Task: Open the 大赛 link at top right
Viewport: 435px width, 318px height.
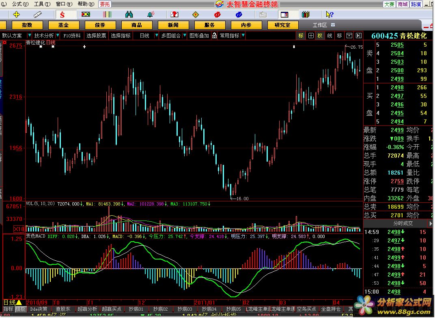Action: tap(389, 4)
